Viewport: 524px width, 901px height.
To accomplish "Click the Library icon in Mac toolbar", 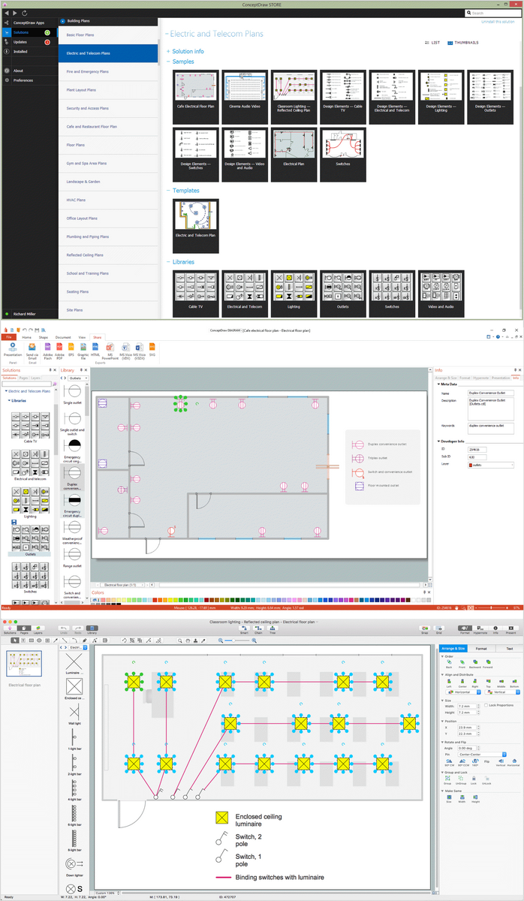I will click(x=92, y=631).
